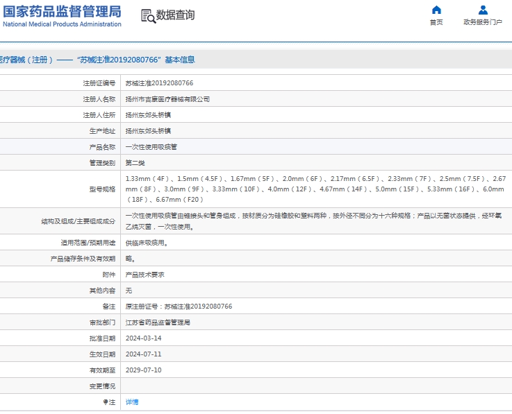
Task: Open the 详情 link
Action: pyautogui.click(x=132, y=402)
